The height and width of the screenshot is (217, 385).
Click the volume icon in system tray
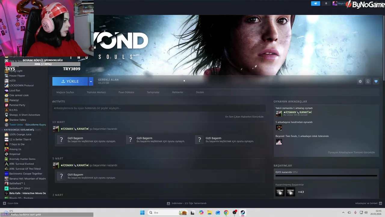coord(366,212)
